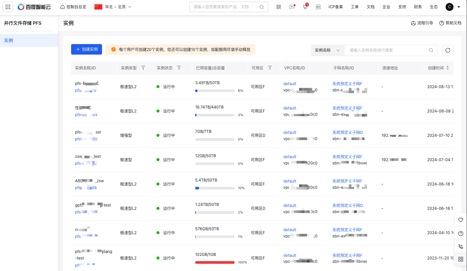Click the instance search magnifier icon

pyautogui.click(x=431, y=50)
